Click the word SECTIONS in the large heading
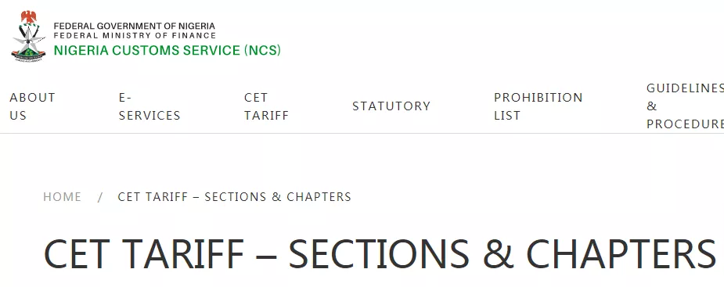The image size is (724, 287). [379, 254]
